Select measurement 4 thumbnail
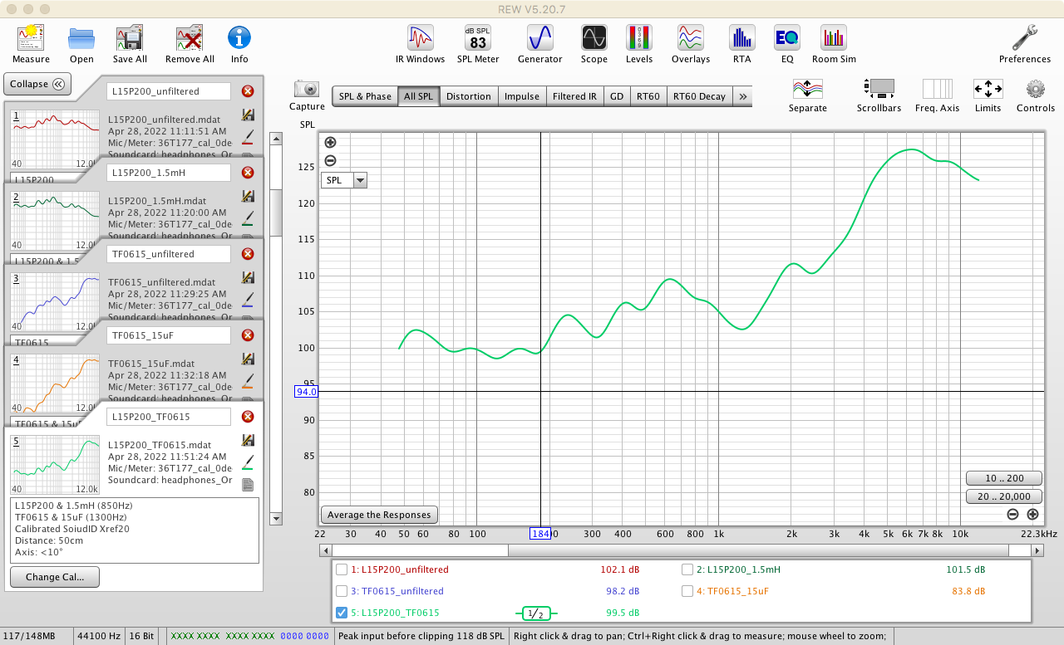 (55, 384)
